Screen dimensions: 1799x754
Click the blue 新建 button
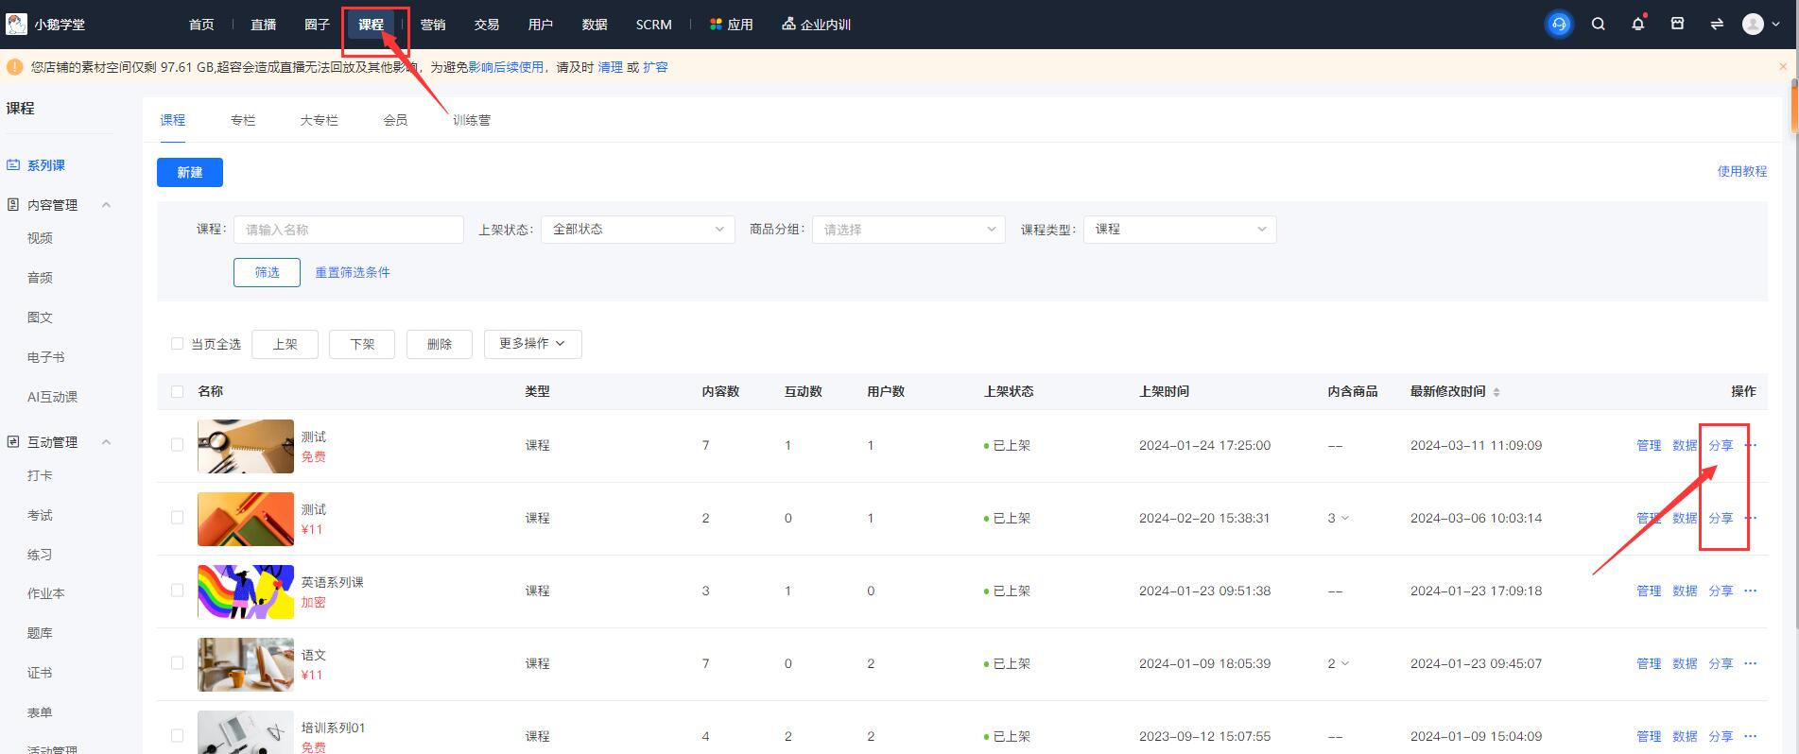(x=190, y=172)
